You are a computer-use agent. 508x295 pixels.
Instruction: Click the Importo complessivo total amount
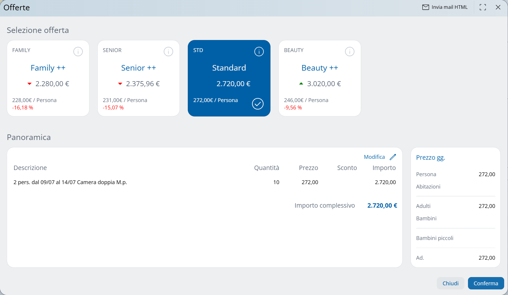[x=382, y=206]
